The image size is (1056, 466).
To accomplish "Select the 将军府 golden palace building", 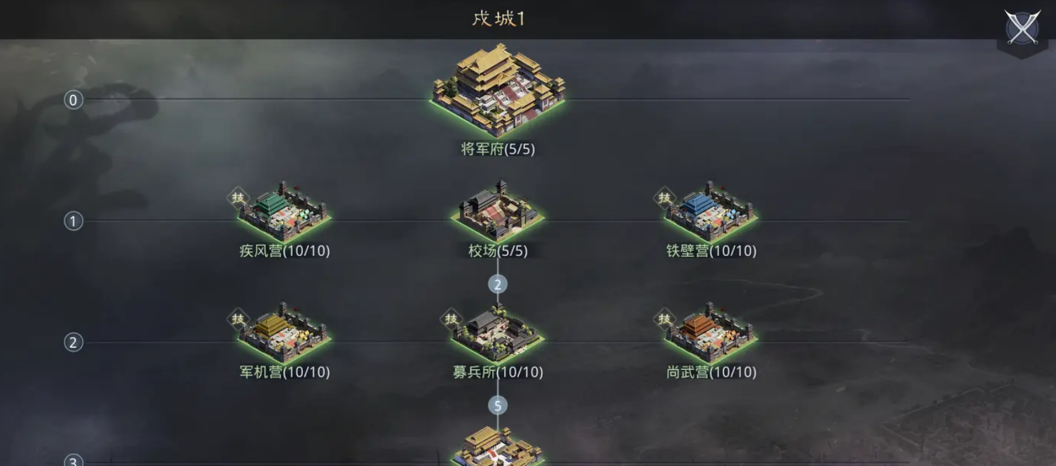I will tap(498, 89).
